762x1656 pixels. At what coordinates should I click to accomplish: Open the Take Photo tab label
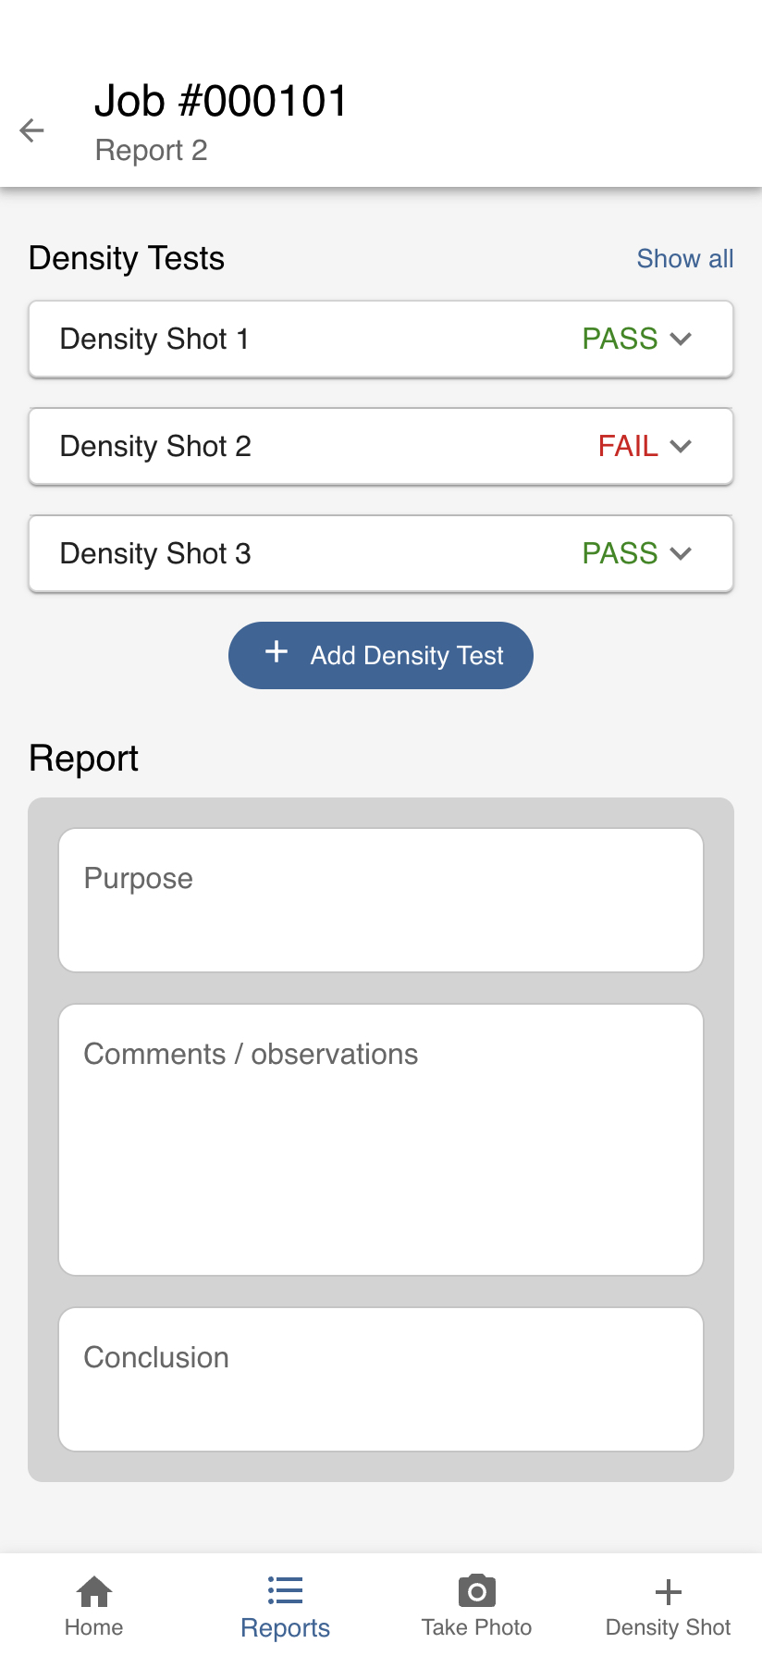click(x=476, y=1627)
